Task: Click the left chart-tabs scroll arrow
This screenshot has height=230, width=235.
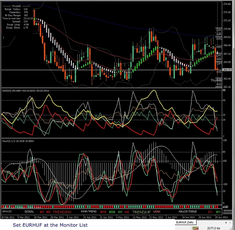Action: click(226, 222)
